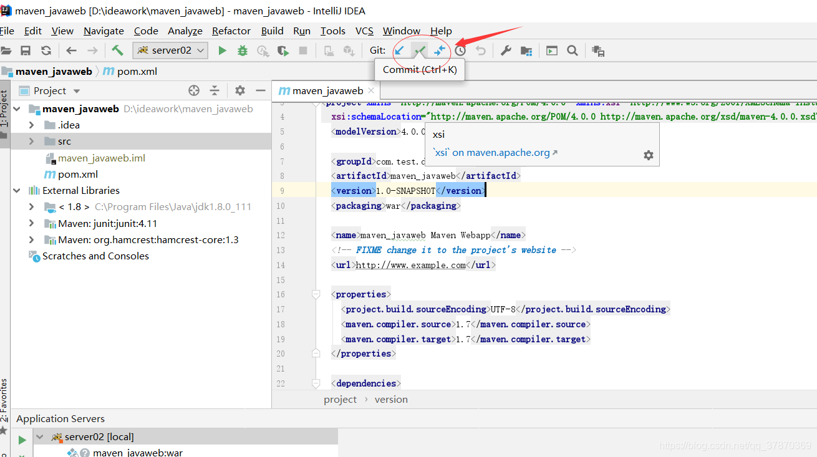The width and height of the screenshot is (817, 457).
Task: Click the Collapse All icon in Project panel
Action: click(215, 91)
